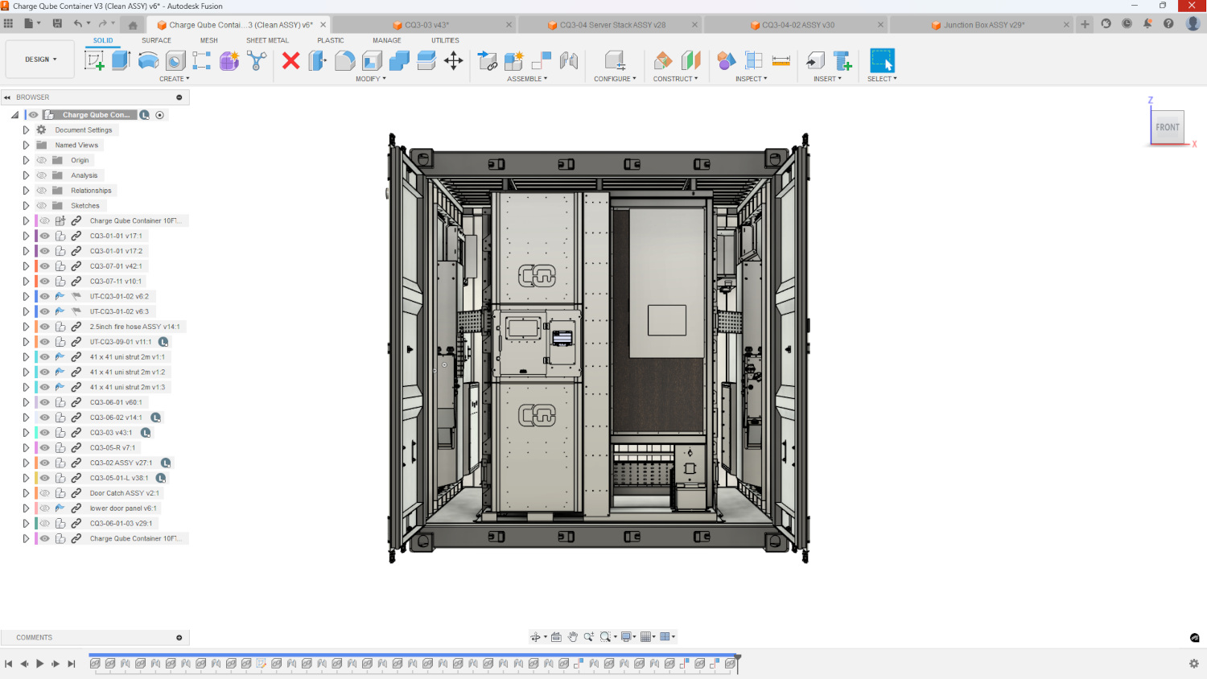This screenshot has height=679, width=1207.
Task: Open the MODIFY menu label
Action: pos(370,79)
